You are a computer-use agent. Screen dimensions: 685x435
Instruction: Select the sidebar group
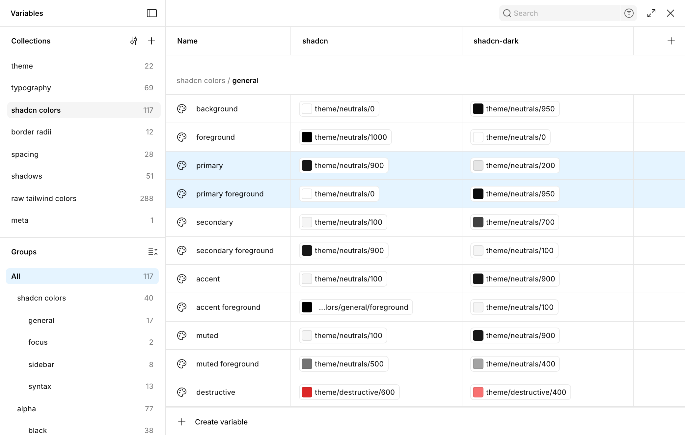click(82, 364)
